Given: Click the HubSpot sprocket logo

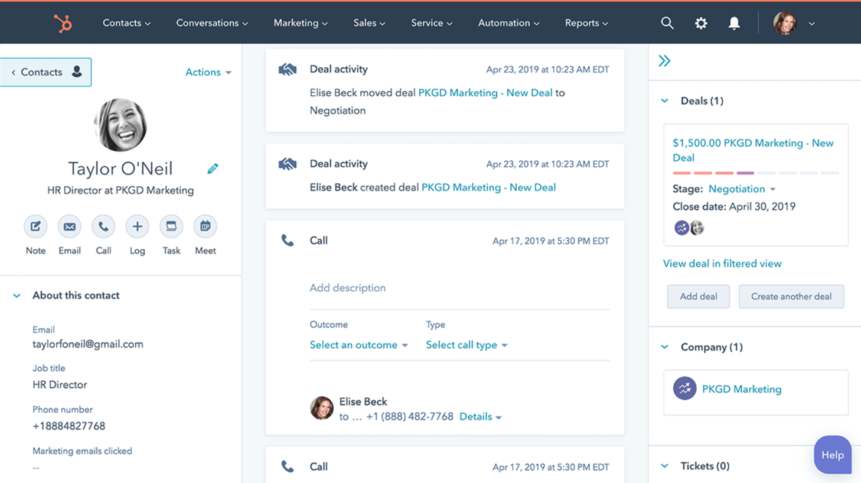Looking at the screenshot, I should pyautogui.click(x=63, y=22).
